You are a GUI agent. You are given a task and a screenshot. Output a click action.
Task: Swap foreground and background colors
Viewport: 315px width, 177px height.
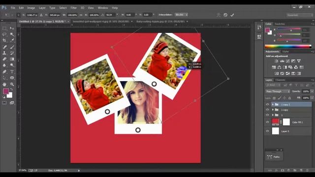click(x=12, y=89)
